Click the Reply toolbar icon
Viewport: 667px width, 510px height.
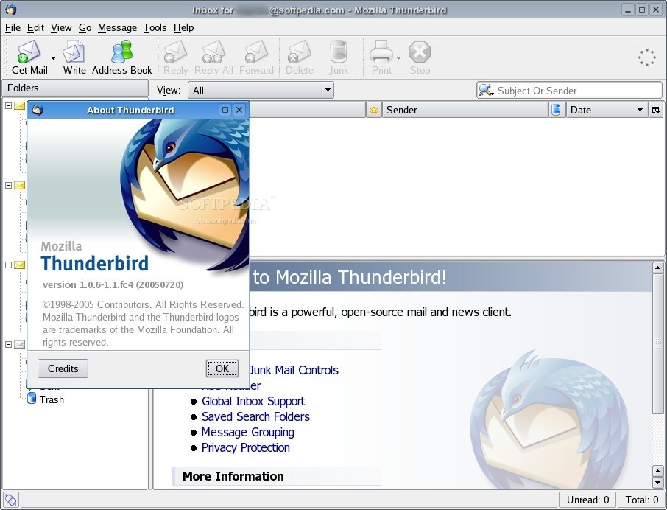pyautogui.click(x=175, y=52)
